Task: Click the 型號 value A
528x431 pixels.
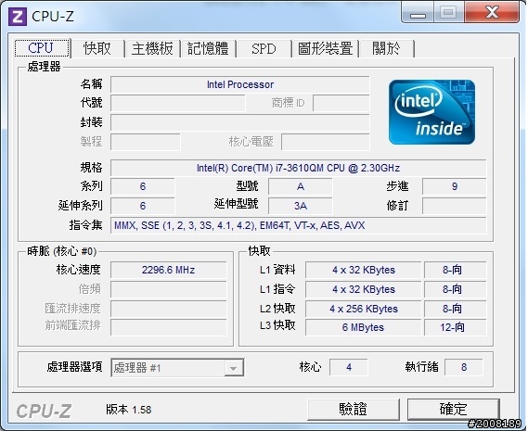Action: pos(301,186)
